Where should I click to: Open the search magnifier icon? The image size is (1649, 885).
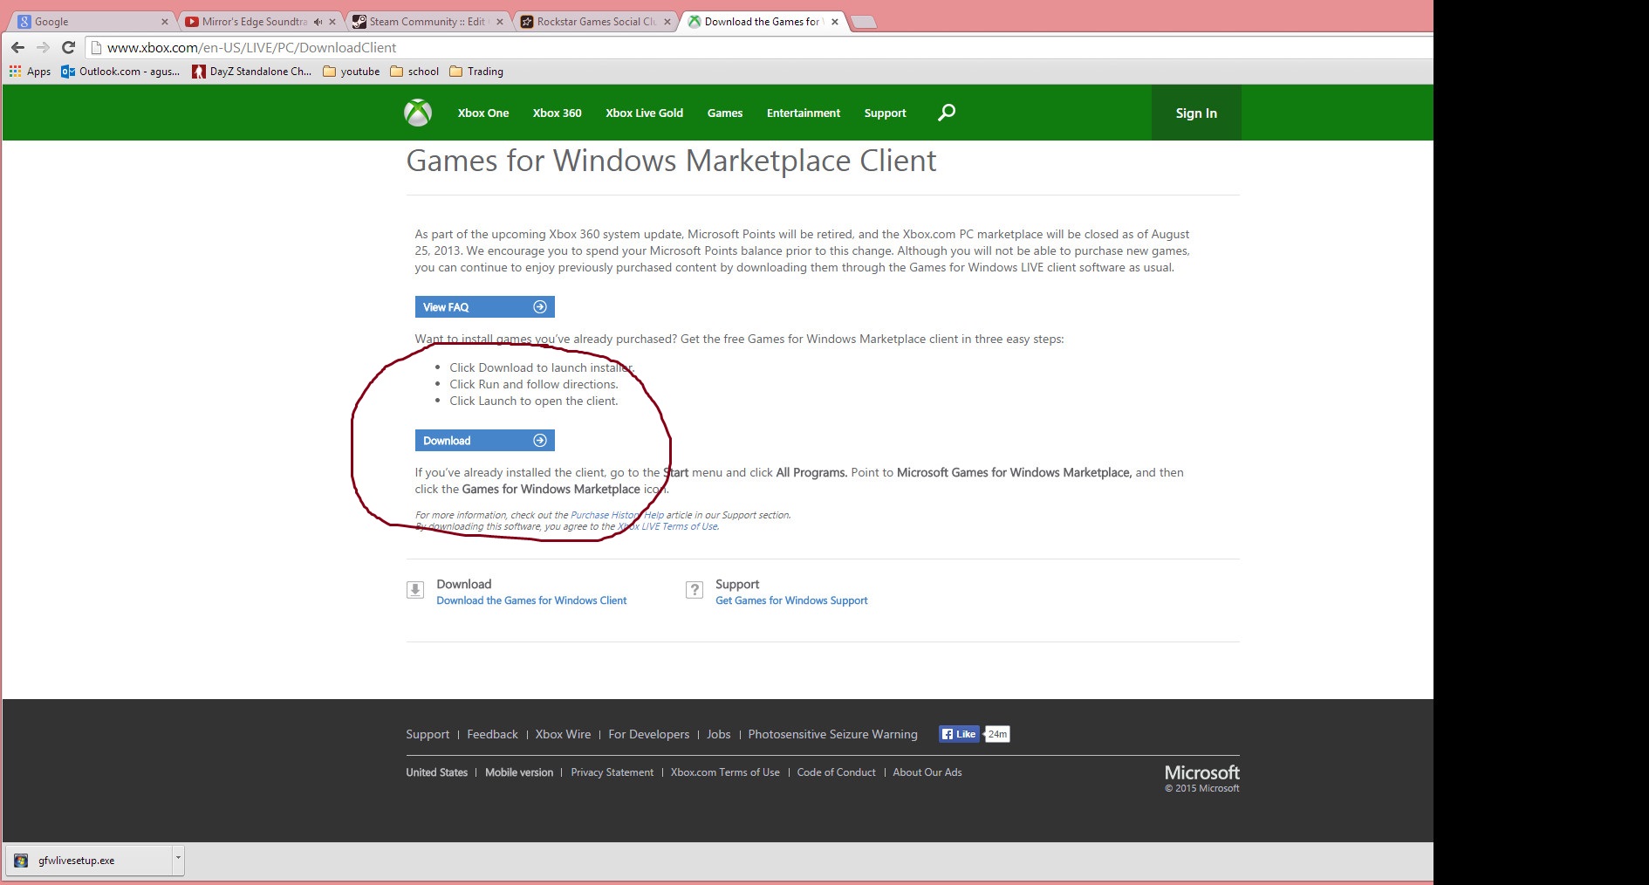[947, 113]
